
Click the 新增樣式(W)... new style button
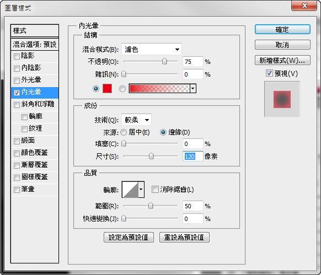[282, 60]
